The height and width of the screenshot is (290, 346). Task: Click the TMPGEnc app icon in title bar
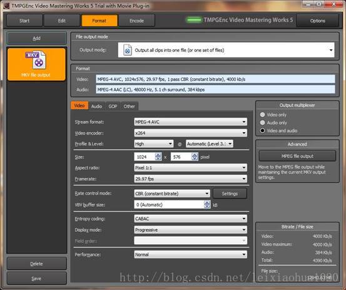(x=6, y=6)
